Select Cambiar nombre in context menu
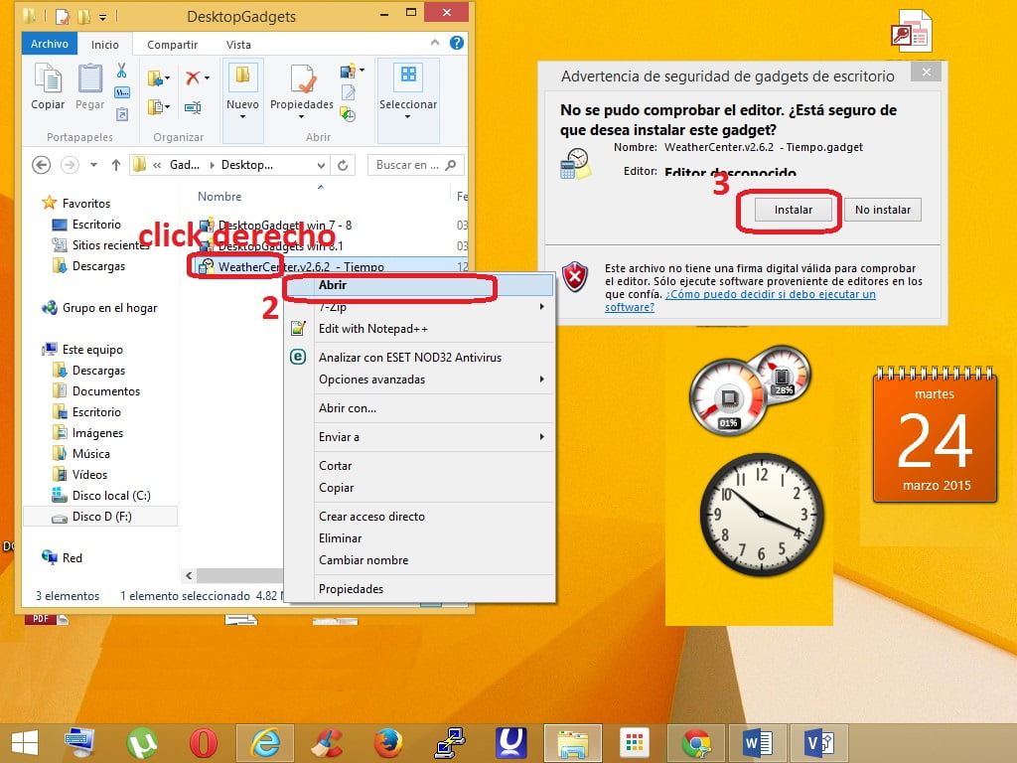The height and width of the screenshot is (763, 1017). point(363,560)
